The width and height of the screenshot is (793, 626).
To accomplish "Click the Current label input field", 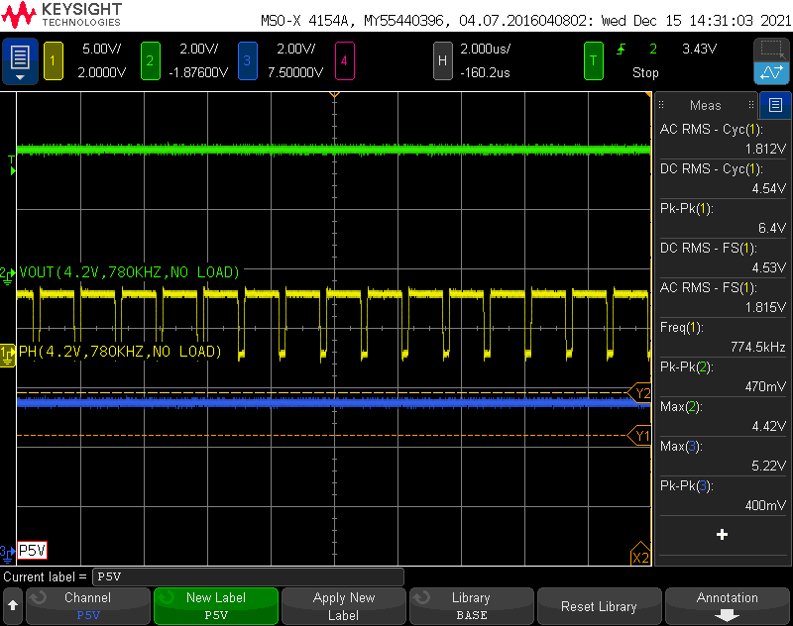I will [x=248, y=576].
